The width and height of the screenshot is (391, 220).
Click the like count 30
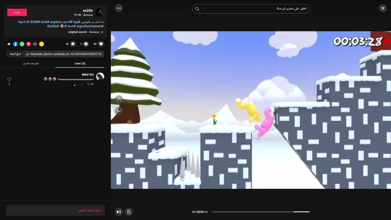pyautogui.click(x=95, y=44)
